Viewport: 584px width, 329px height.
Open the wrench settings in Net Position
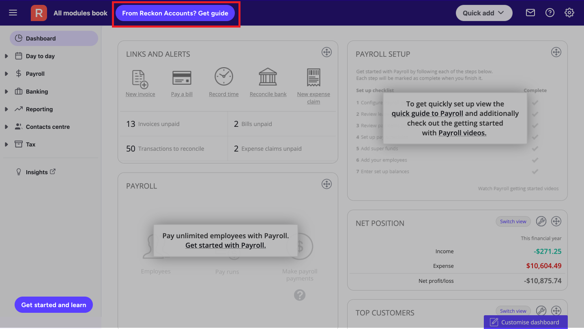click(x=541, y=221)
